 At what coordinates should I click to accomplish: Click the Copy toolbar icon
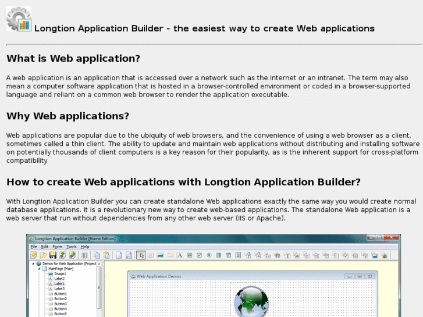97,255
